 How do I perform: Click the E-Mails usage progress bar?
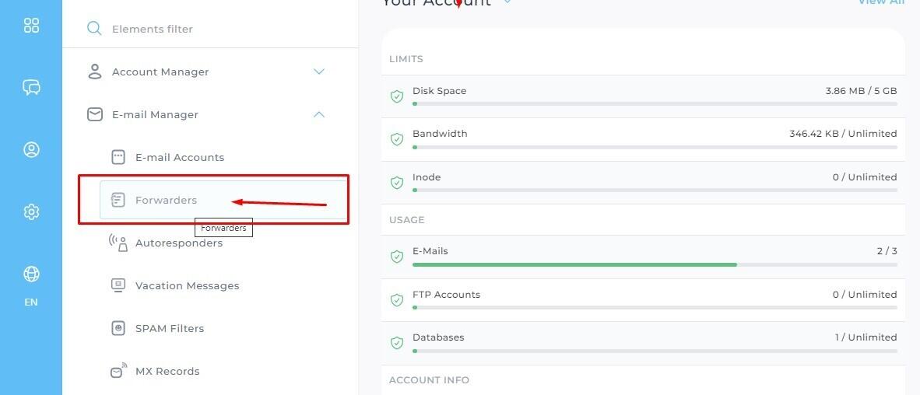pos(654,264)
